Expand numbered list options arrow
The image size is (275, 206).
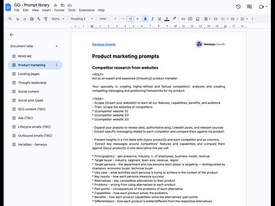coord(247,19)
